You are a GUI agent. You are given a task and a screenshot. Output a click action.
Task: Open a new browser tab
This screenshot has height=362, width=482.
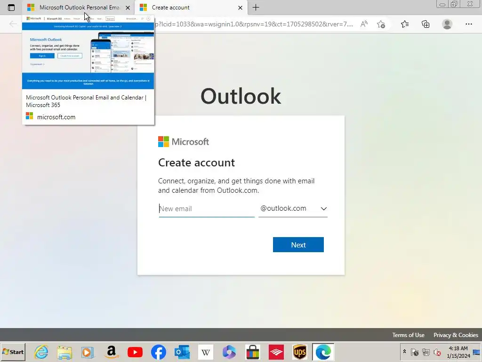pos(256,8)
